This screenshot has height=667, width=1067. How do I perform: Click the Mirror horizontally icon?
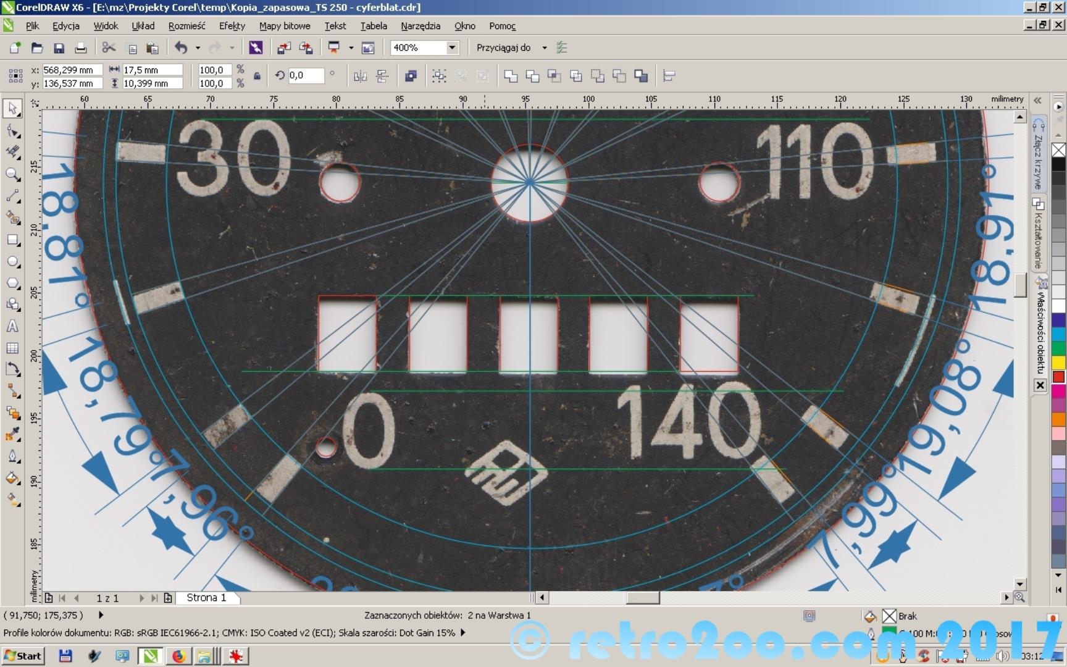tap(360, 76)
